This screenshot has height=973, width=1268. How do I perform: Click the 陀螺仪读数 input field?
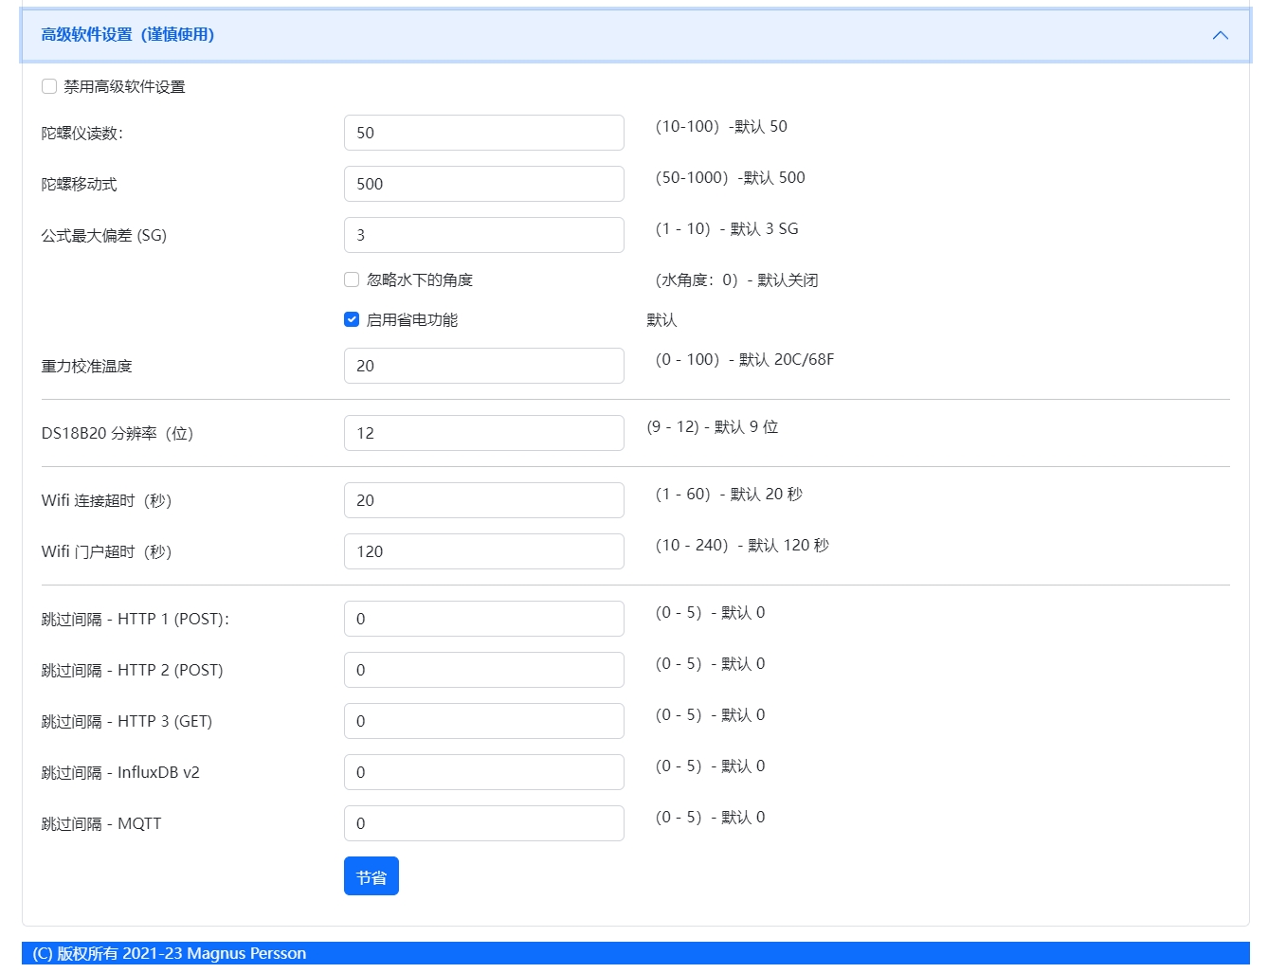point(483,133)
